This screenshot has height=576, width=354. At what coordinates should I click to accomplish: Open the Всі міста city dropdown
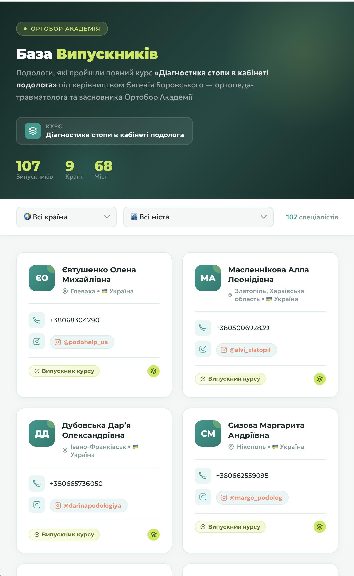click(x=198, y=217)
